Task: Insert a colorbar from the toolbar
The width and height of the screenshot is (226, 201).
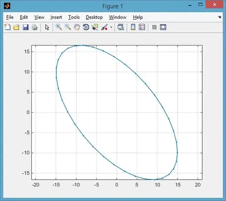Action: pyautogui.click(x=133, y=27)
